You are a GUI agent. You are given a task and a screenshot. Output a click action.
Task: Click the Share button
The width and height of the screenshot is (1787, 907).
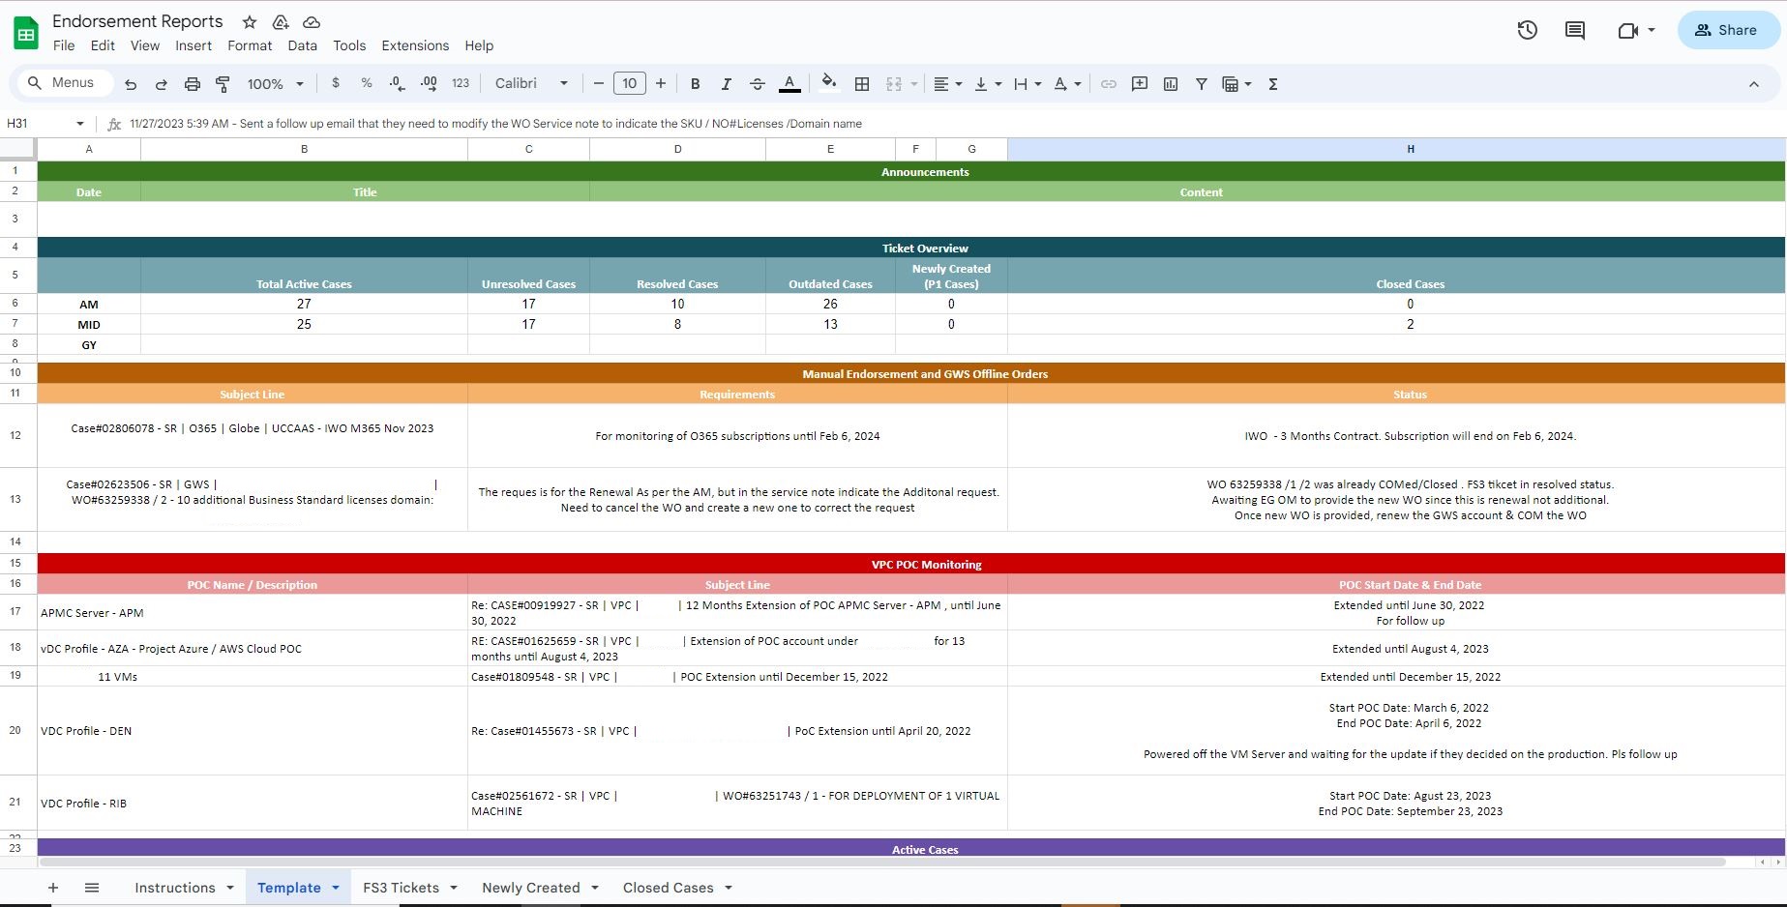pyautogui.click(x=1728, y=30)
